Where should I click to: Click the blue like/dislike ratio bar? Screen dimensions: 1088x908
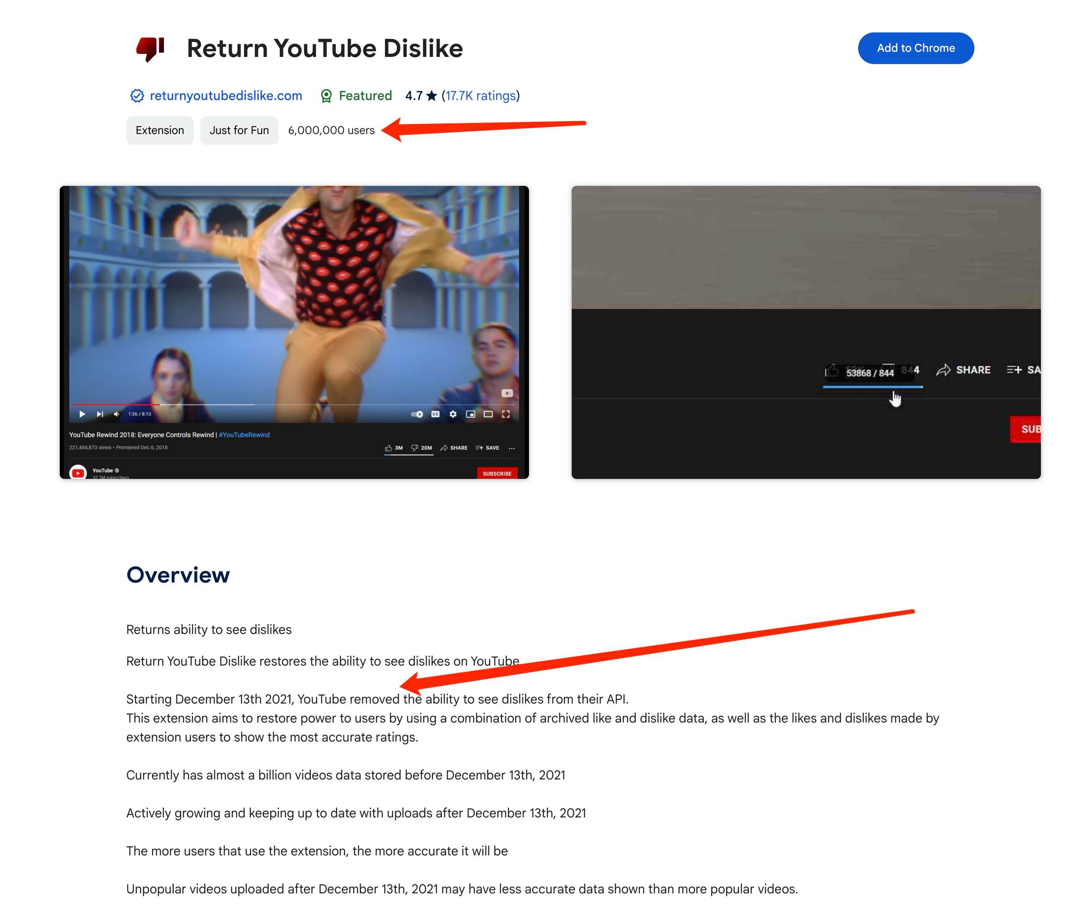tap(872, 386)
